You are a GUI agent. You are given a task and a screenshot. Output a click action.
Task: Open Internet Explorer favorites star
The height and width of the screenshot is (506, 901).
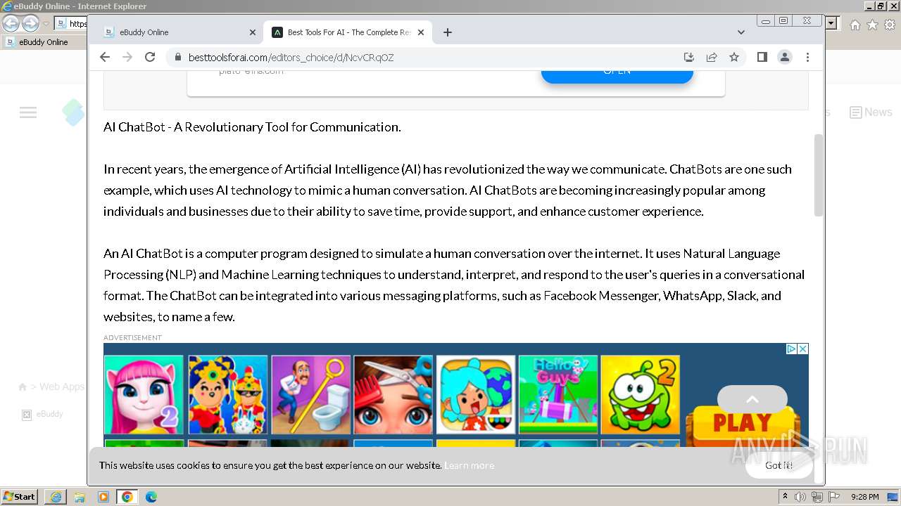872,25
